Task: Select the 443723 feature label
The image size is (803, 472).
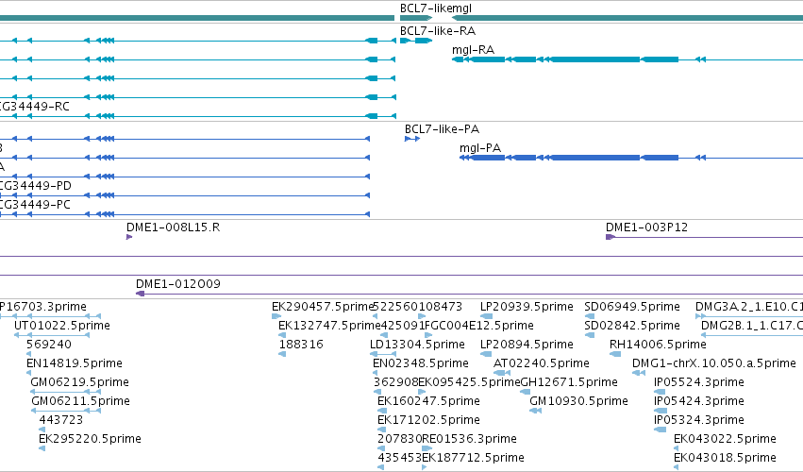Action: [61, 420]
